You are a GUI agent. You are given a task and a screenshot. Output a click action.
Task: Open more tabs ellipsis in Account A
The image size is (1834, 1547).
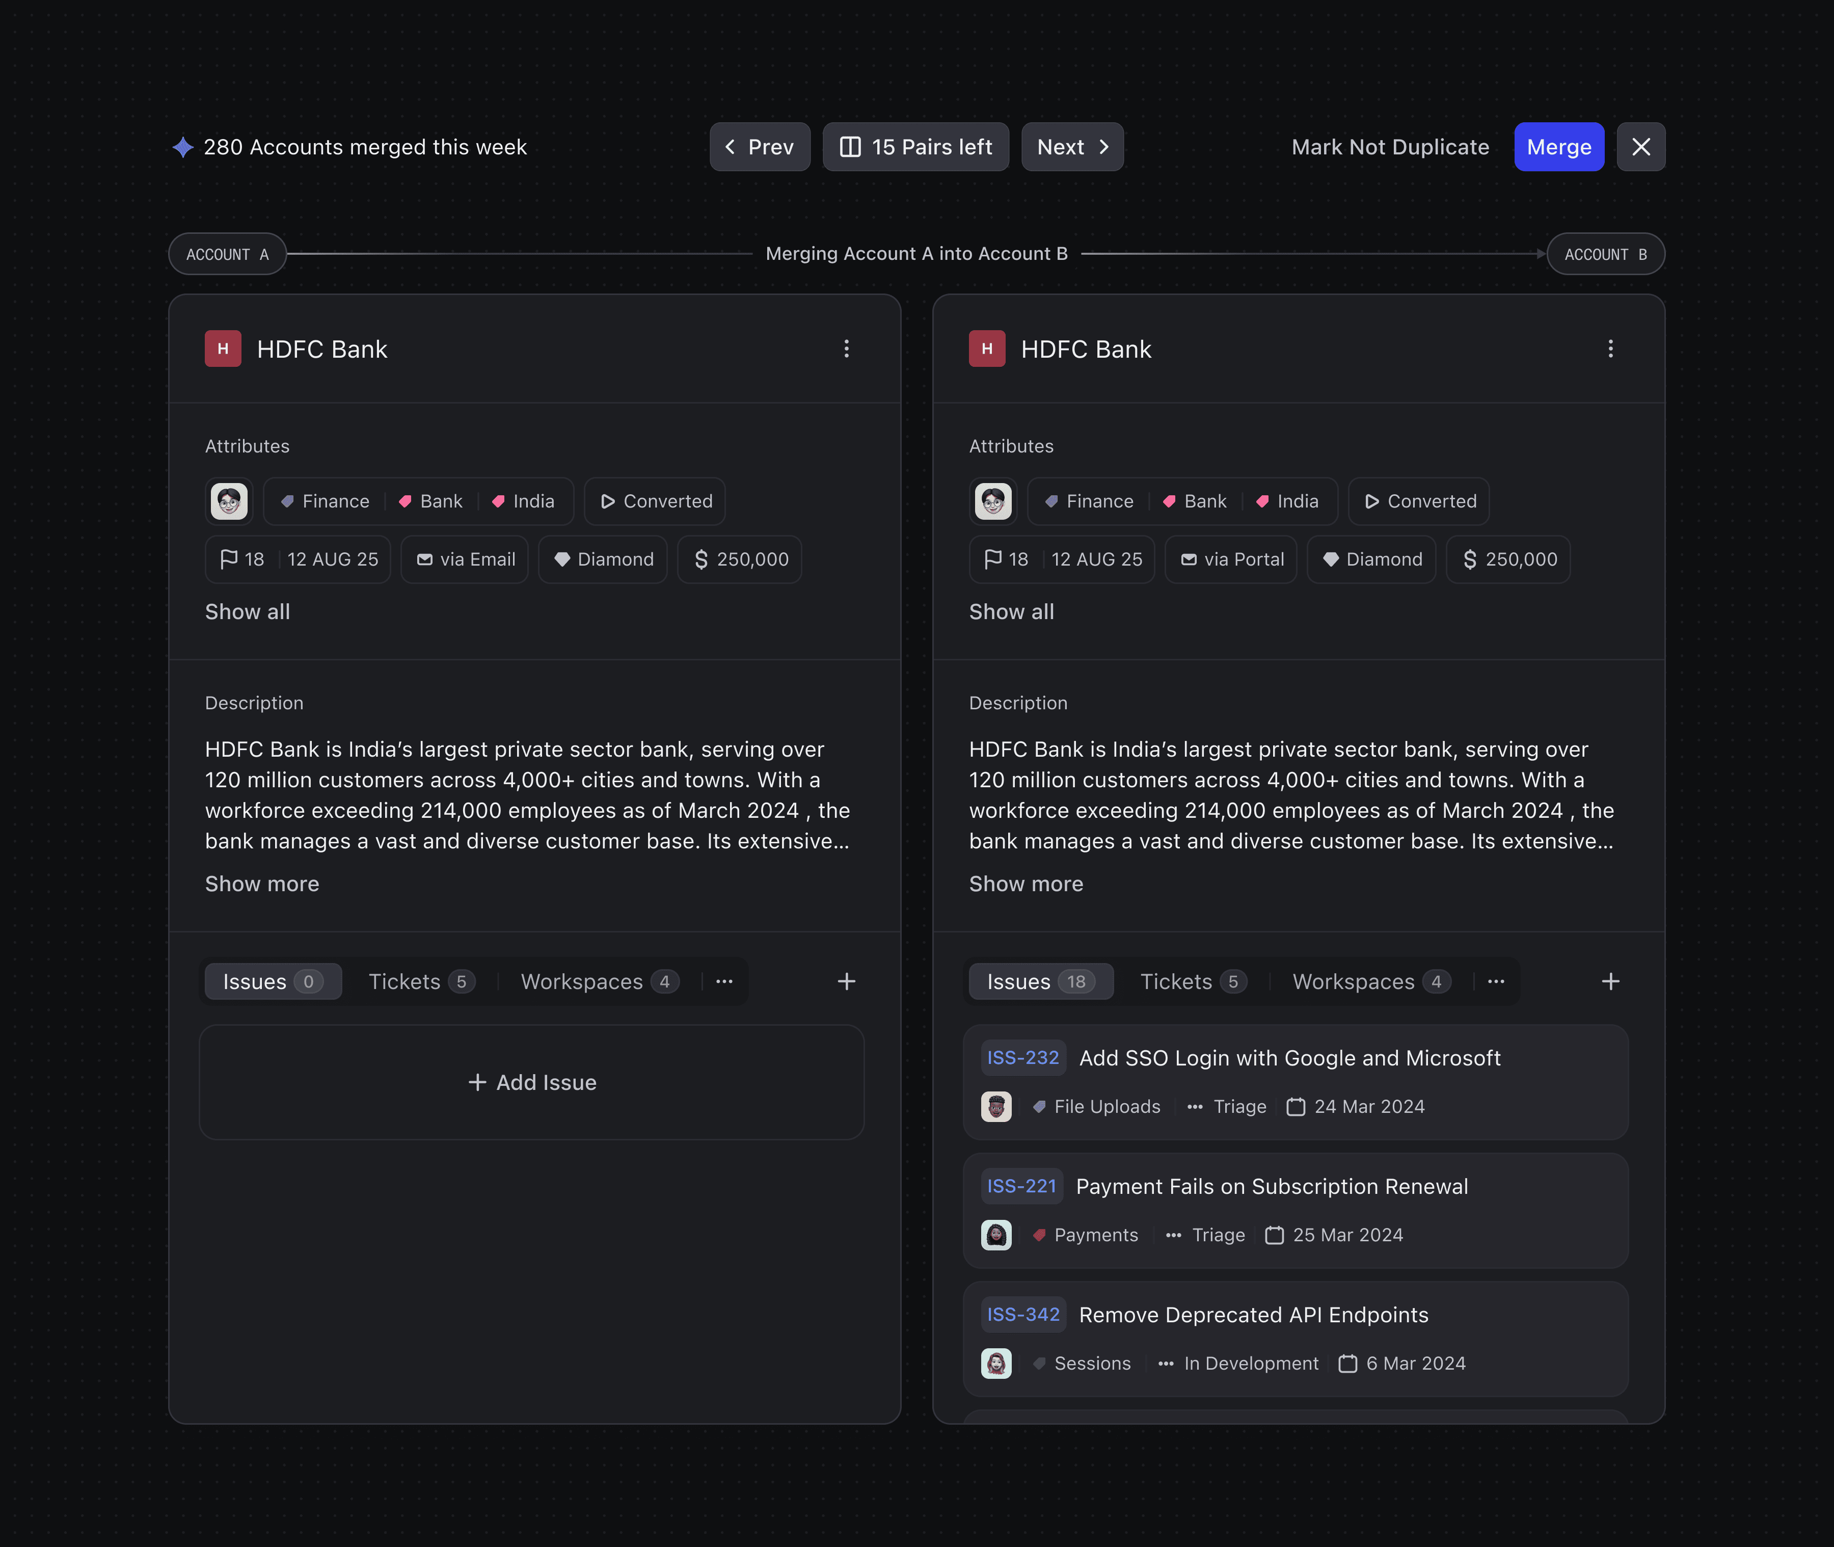pyautogui.click(x=724, y=981)
